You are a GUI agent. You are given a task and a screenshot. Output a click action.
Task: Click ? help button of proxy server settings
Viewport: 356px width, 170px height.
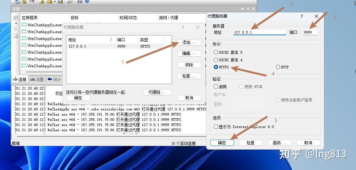point(302,16)
